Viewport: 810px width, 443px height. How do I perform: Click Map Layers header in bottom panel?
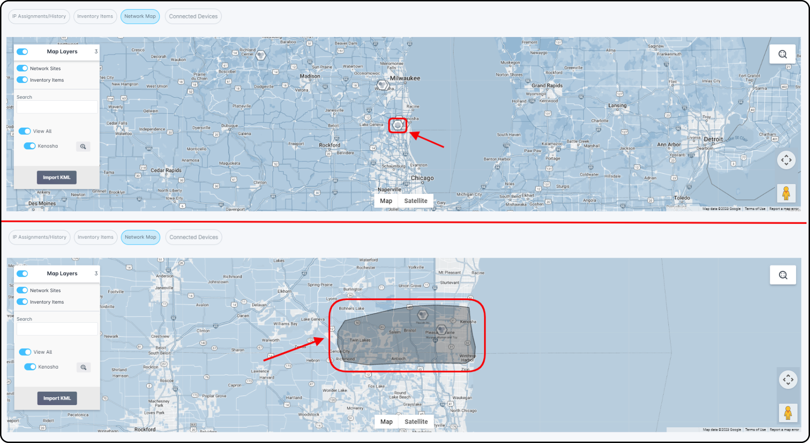(62, 274)
